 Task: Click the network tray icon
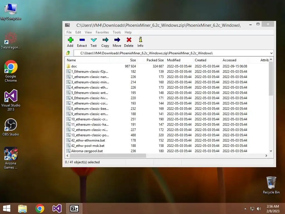click(x=252, y=208)
